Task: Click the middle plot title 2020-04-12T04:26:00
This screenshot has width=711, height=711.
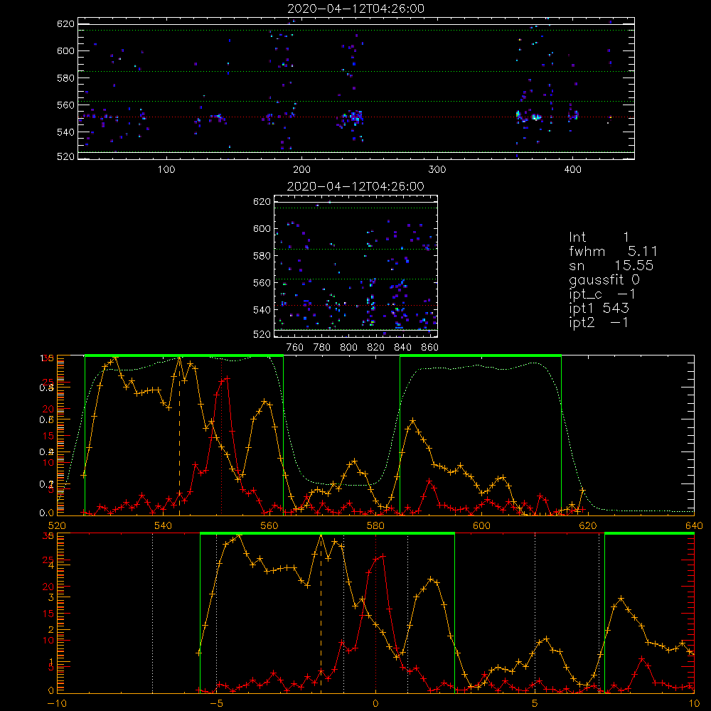Action: click(x=356, y=186)
